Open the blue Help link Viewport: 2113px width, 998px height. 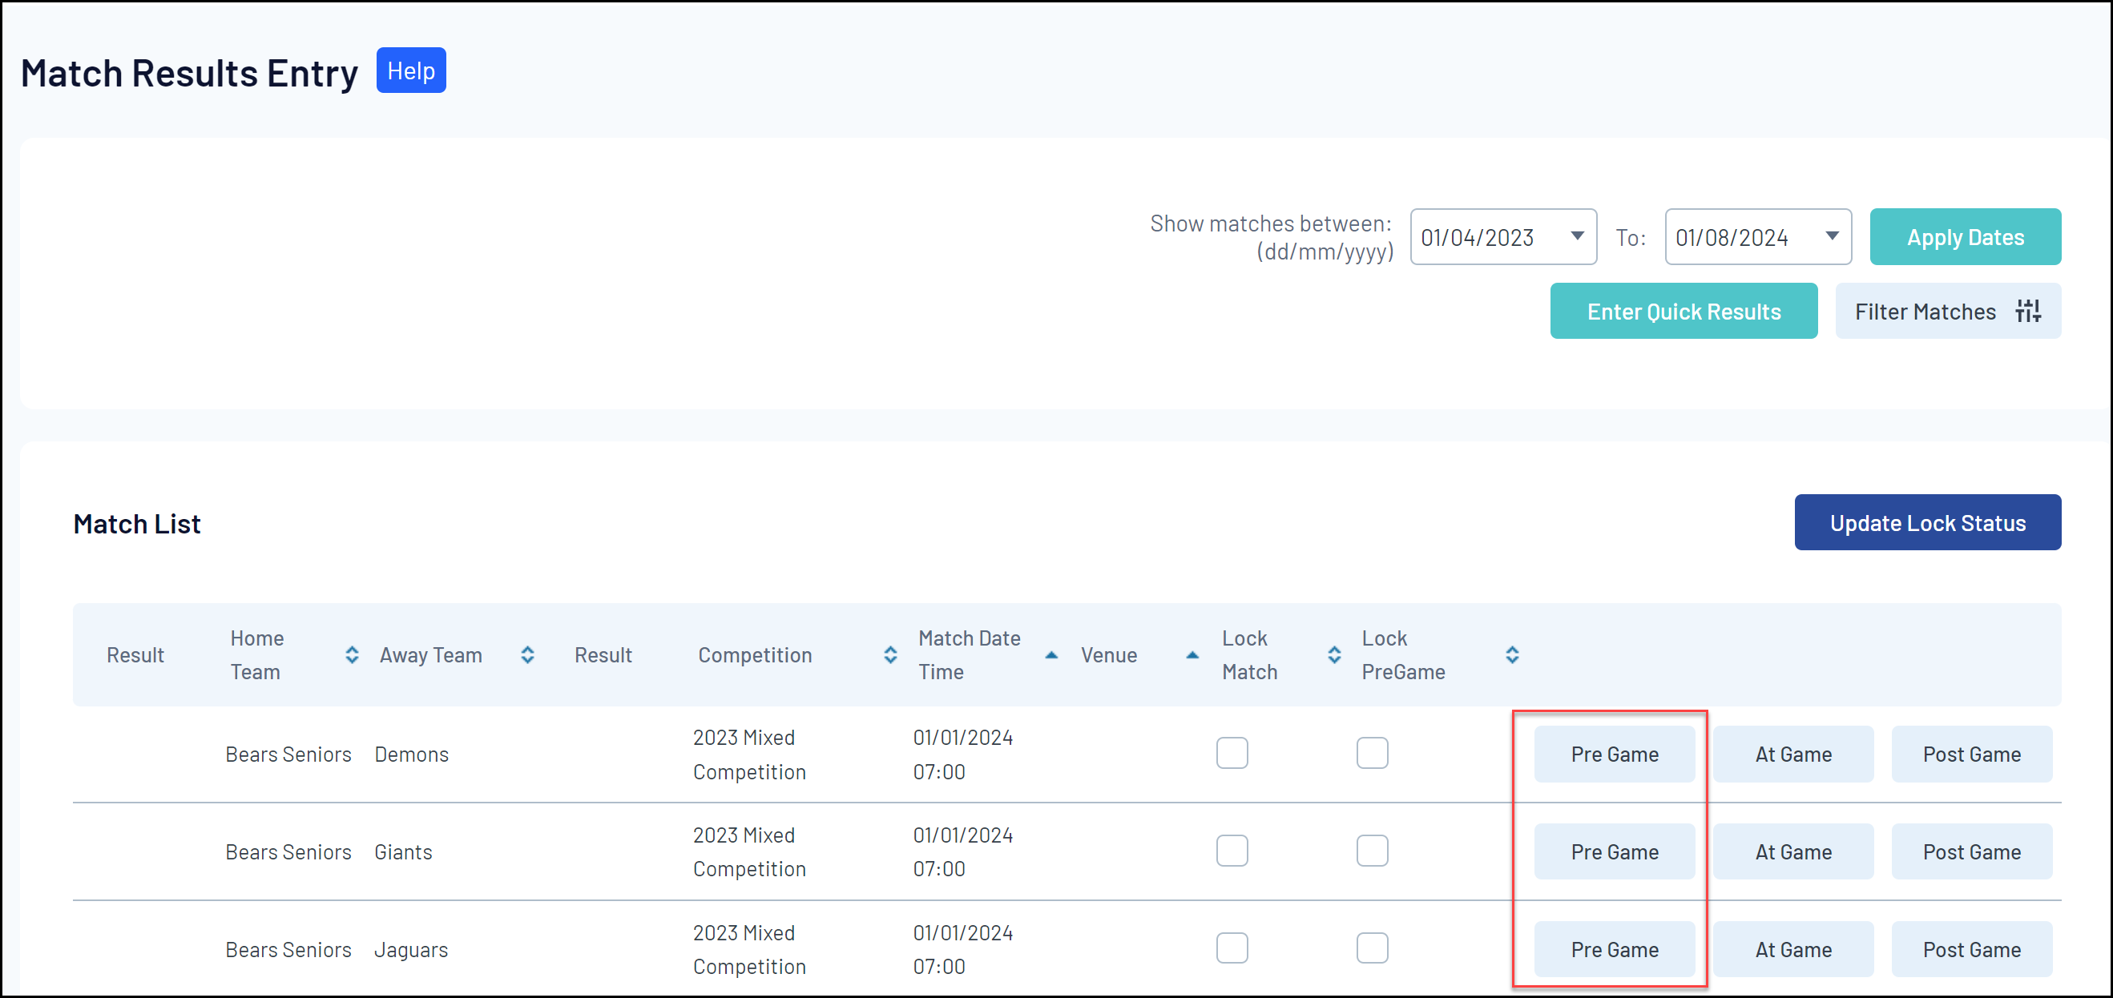pos(411,70)
